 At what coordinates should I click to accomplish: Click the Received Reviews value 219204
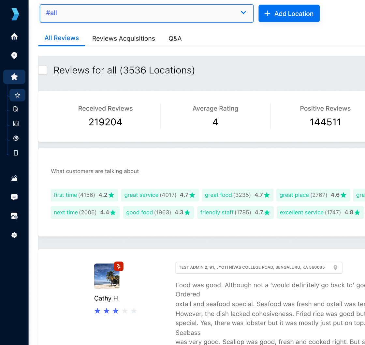[106, 122]
